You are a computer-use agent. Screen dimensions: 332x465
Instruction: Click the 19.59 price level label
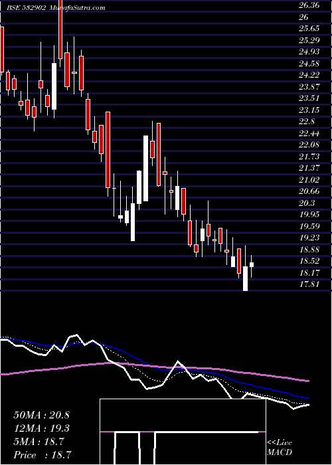(x=309, y=227)
